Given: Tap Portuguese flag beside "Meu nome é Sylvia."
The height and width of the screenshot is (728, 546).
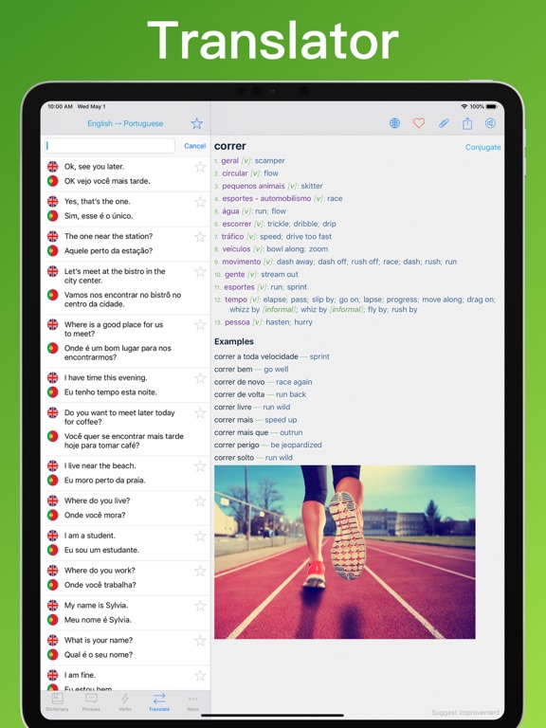Looking at the screenshot, I should pos(52,620).
